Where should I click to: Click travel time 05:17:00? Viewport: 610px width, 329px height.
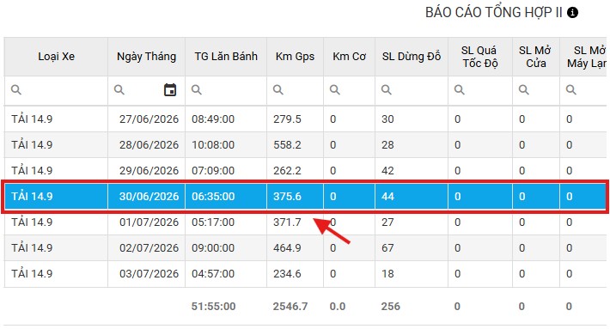point(213,222)
